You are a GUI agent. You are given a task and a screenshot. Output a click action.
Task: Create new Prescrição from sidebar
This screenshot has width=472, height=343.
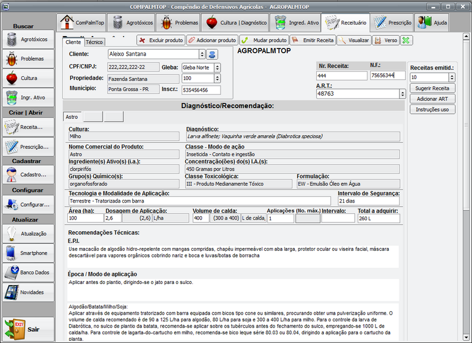pos(28,147)
